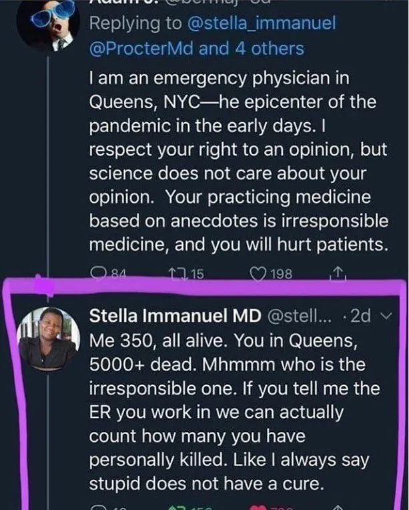Open the reply icon showing 84 comments

click(x=98, y=273)
